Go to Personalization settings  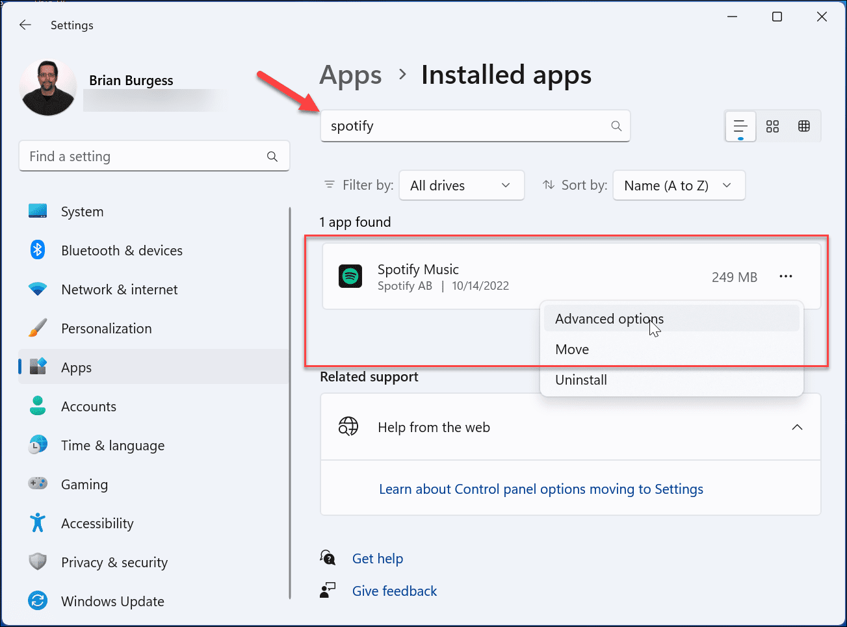pyautogui.click(x=106, y=328)
